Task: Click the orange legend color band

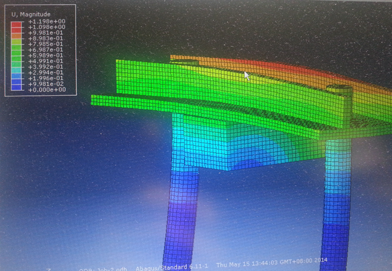Action: click(16, 36)
